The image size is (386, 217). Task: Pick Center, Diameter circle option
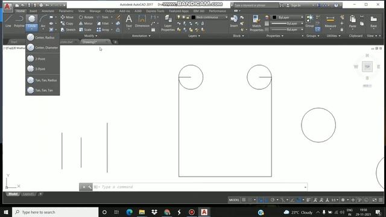43,48
